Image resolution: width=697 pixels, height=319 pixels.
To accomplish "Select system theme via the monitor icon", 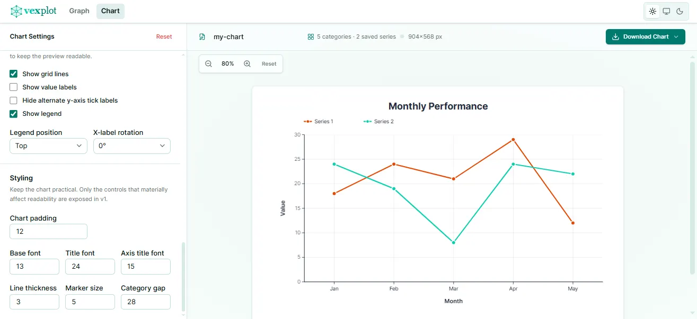I will click(666, 11).
